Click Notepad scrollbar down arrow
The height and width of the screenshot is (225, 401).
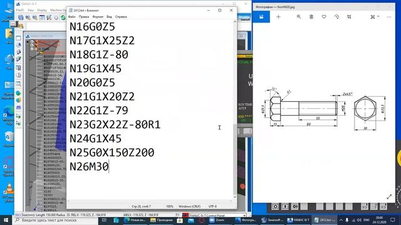click(235, 197)
